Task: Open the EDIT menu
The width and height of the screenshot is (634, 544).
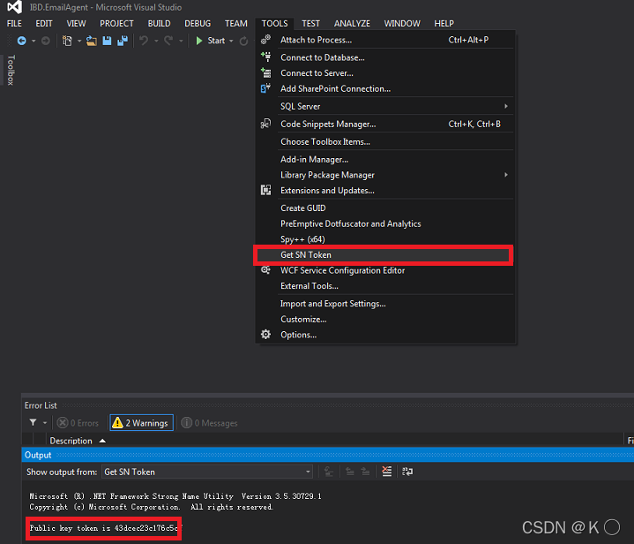Action: click(x=44, y=24)
